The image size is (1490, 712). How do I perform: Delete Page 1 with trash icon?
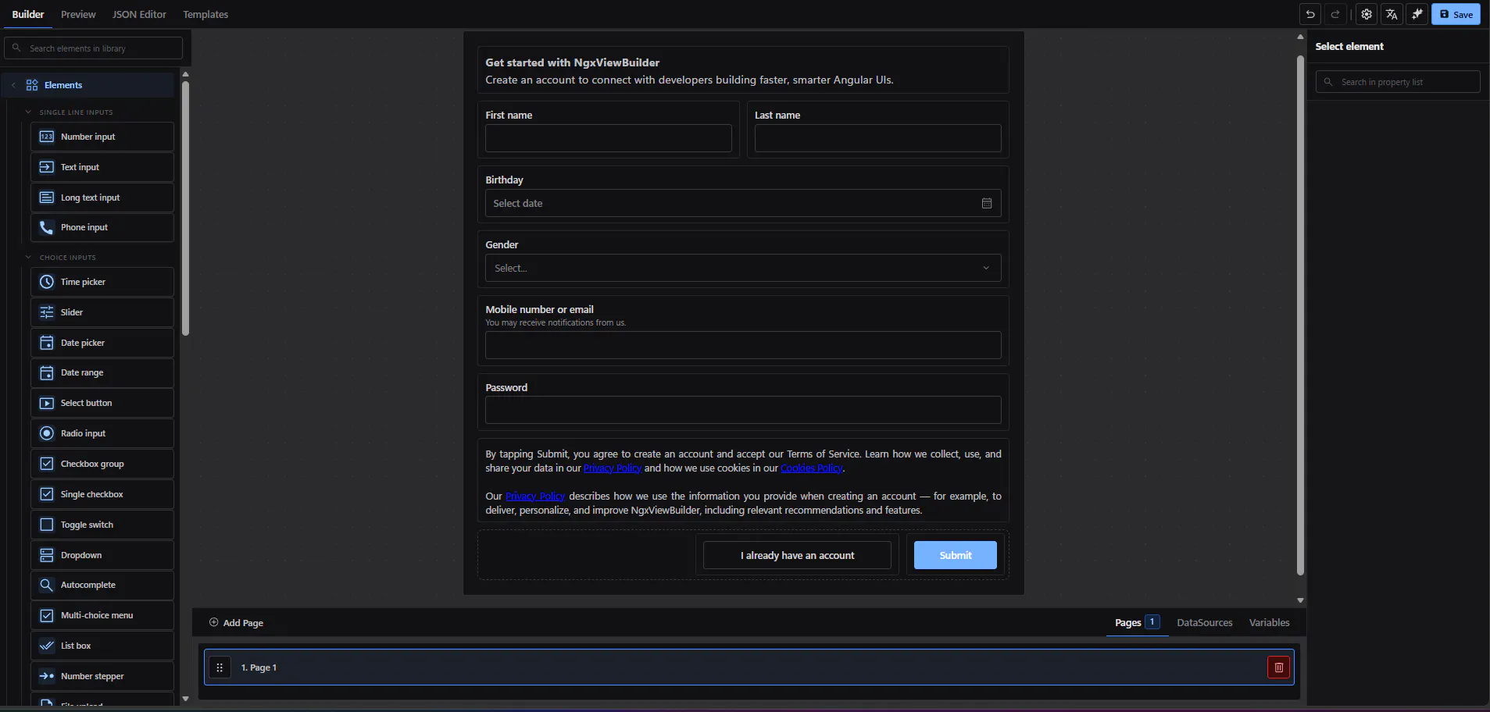point(1279,667)
